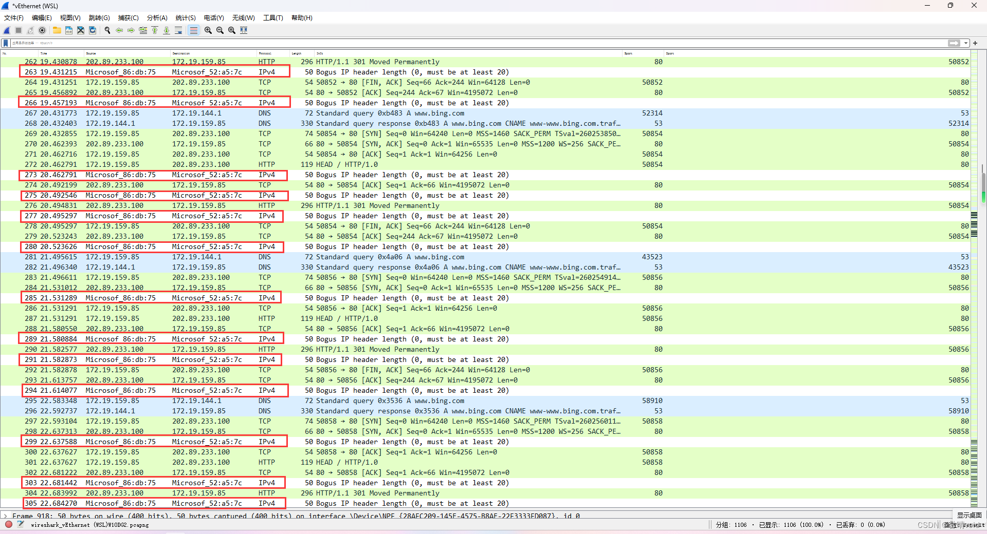Start capturing packets with the shark fin icon
This screenshot has height=534, width=987.
coord(7,30)
